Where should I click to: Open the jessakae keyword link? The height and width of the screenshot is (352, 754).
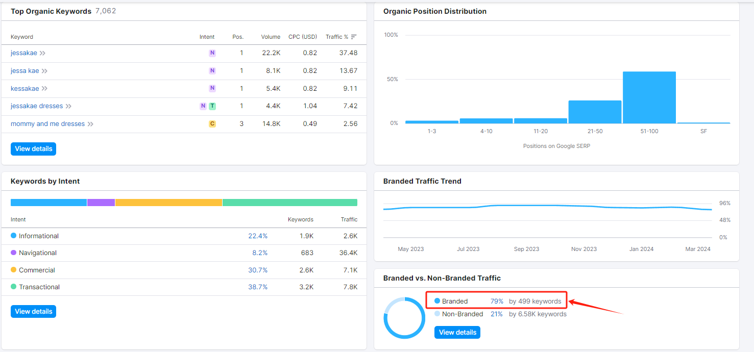point(24,53)
